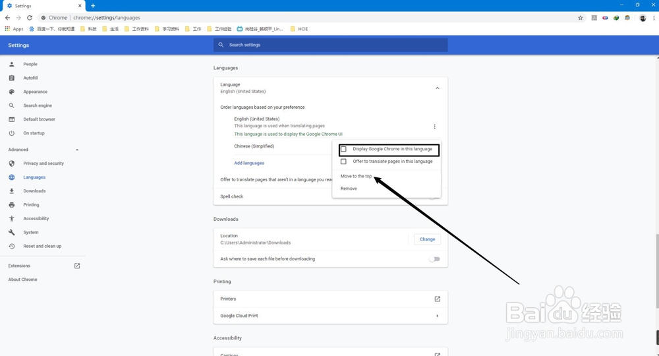659x356 pixels.
Task: Open Extensions via external link icon
Action: tap(77, 266)
